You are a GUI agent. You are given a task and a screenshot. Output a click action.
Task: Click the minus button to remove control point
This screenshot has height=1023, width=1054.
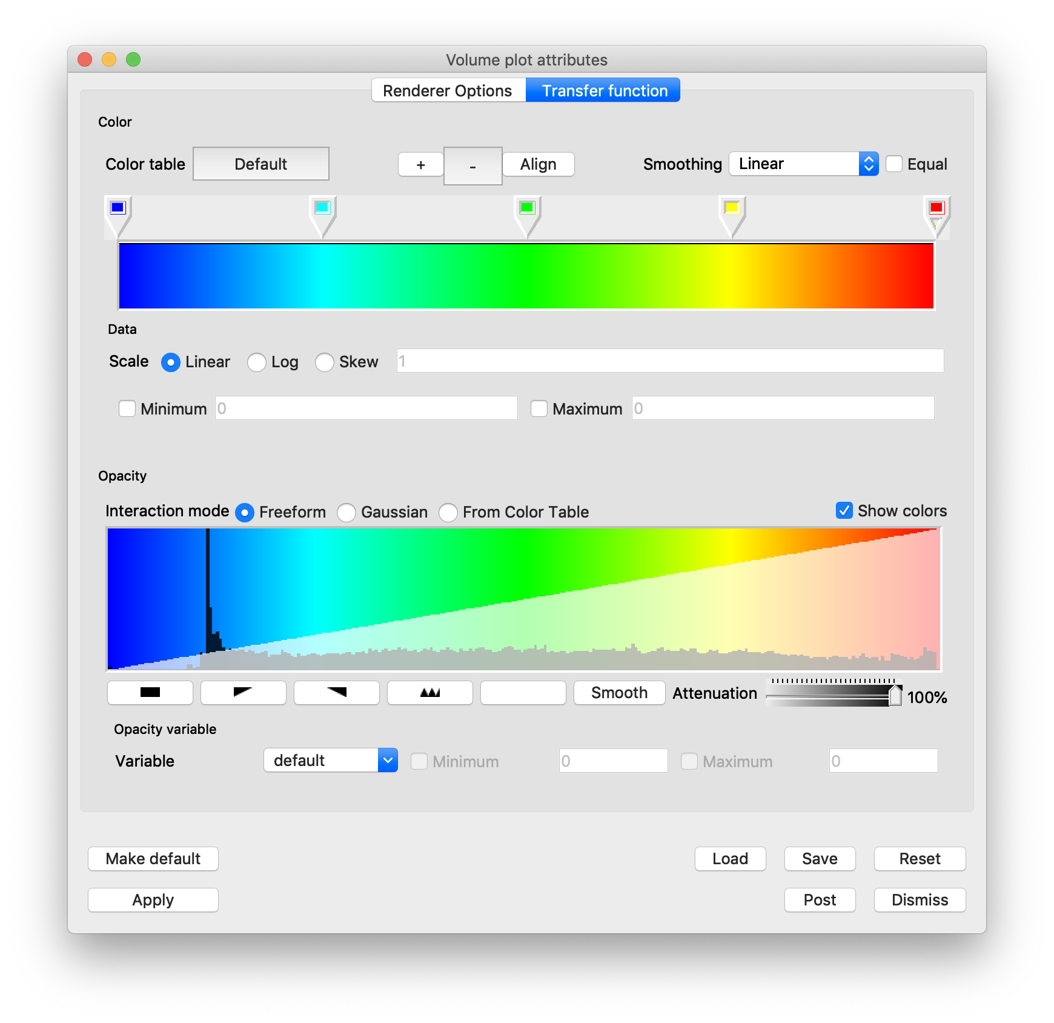pyautogui.click(x=473, y=165)
